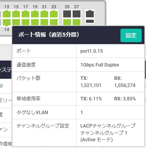This screenshot has width=146, height=148.
Task: Click the TX packet count 1,521,101
Action: click(x=91, y=85)
